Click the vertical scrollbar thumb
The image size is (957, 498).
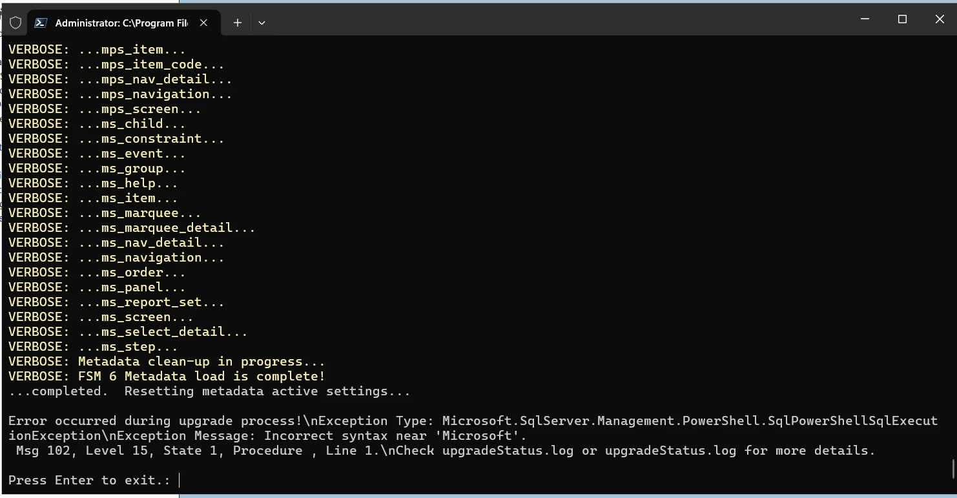[953, 468]
